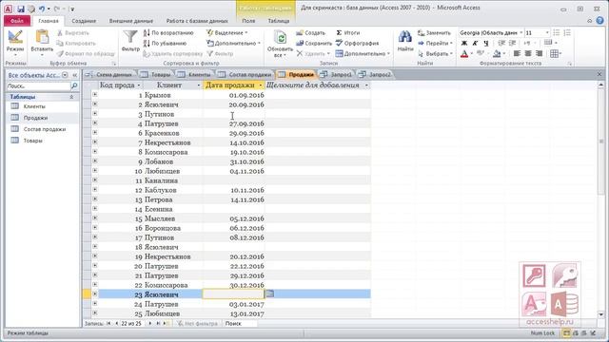The width and height of the screenshot is (609, 342).
Task: Open the gridlines icon
Action: coord(554,53)
